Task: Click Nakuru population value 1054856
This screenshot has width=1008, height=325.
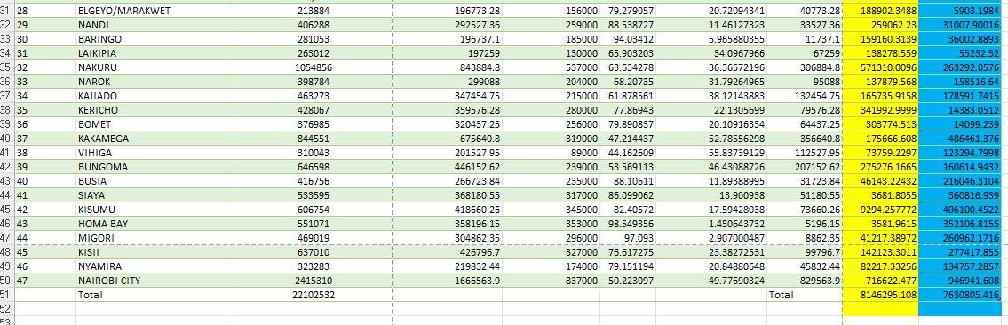Action: coord(313,67)
